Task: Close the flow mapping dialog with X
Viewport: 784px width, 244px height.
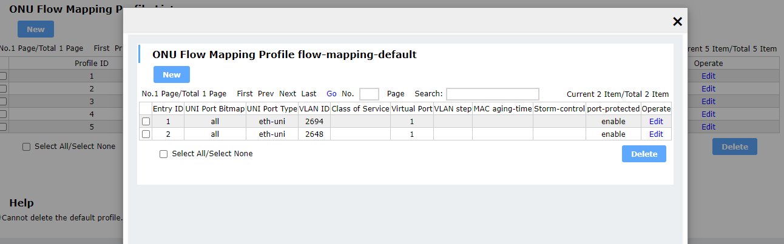Action: (677, 22)
